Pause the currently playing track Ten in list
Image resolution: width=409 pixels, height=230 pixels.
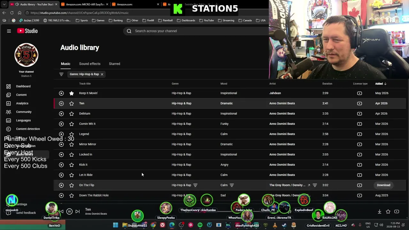pyautogui.click(x=61, y=103)
